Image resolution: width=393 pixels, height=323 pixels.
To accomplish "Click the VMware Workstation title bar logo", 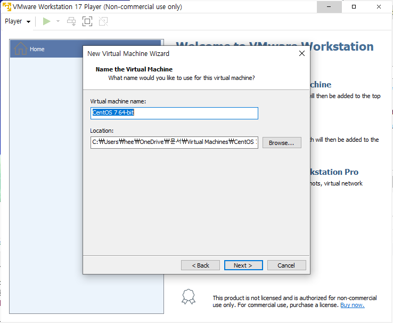I will tap(7, 7).
